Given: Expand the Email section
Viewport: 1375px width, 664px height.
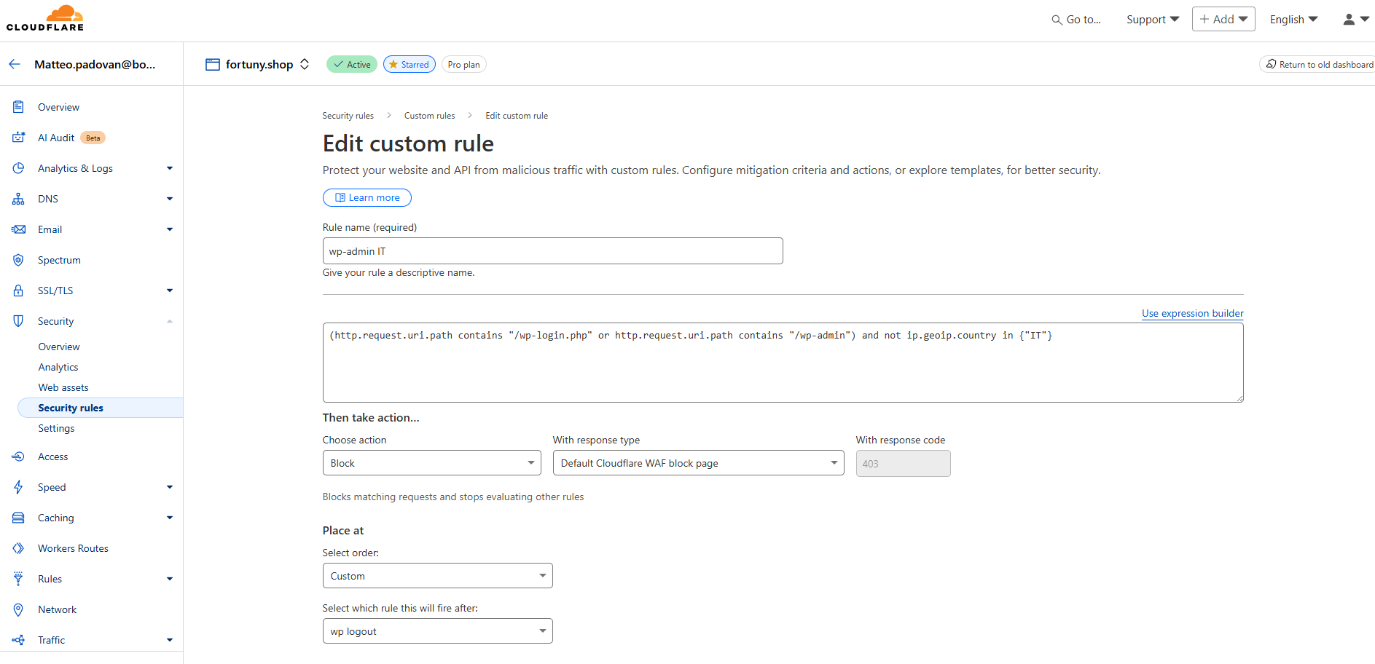Looking at the screenshot, I should click(170, 229).
